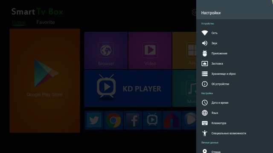Click the Язык globe icon
The height and width of the screenshot is (153, 273).
point(205,113)
